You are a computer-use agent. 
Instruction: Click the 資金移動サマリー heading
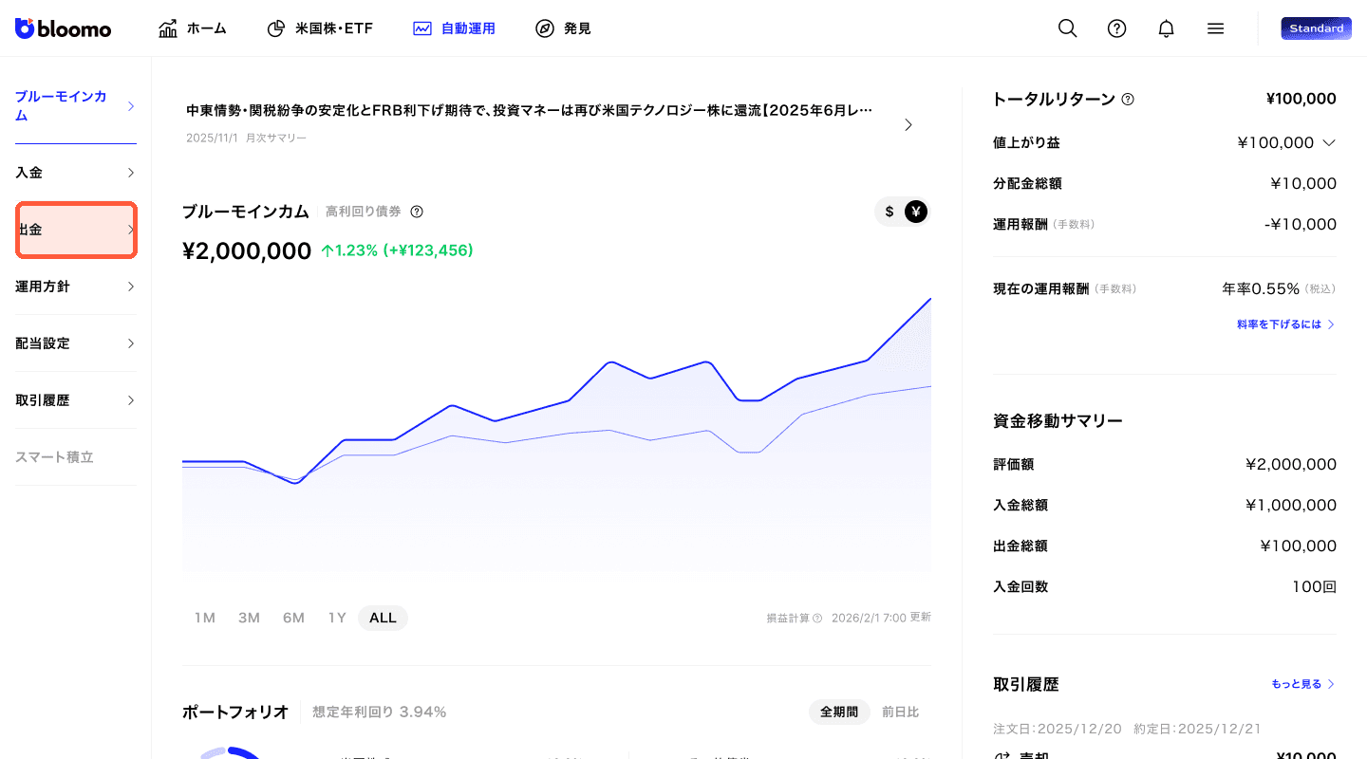[x=1058, y=420]
